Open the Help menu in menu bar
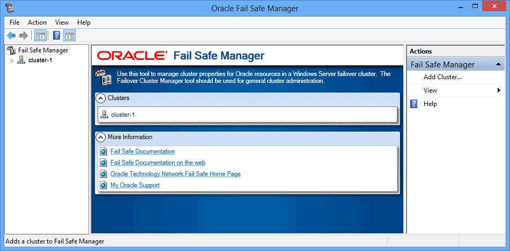The height and width of the screenshot is (251, 510). (84, 22)
